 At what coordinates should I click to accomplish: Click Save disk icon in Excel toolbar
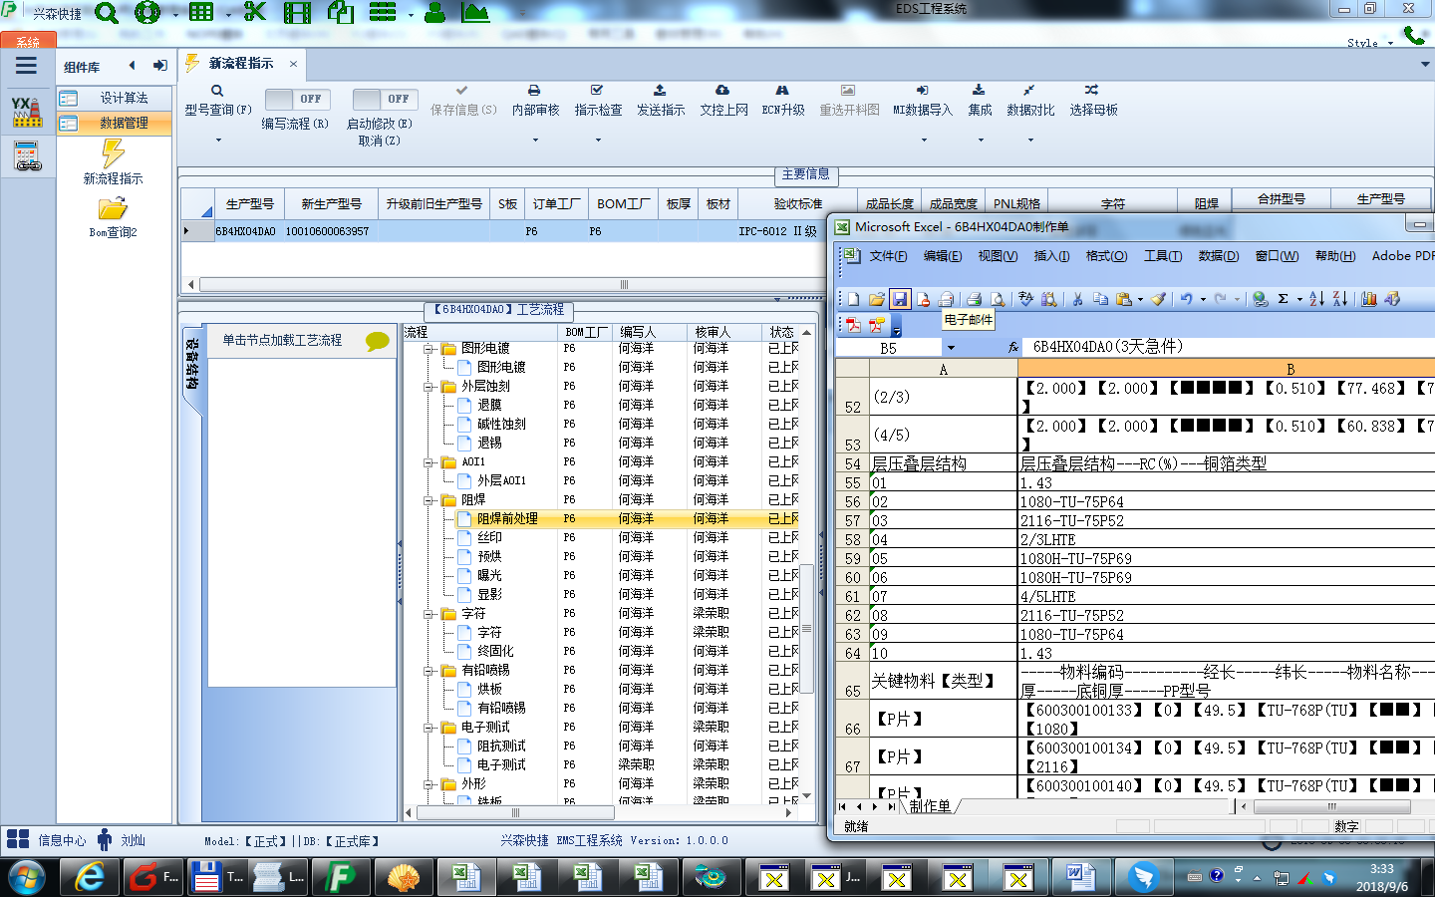pyautogui.click(x=900, y=298)
